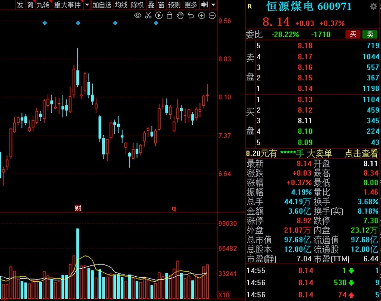Open the dropdown arrow after 重大事件
The width and height of the screenshot is (381, 301).
coord(87,5)
